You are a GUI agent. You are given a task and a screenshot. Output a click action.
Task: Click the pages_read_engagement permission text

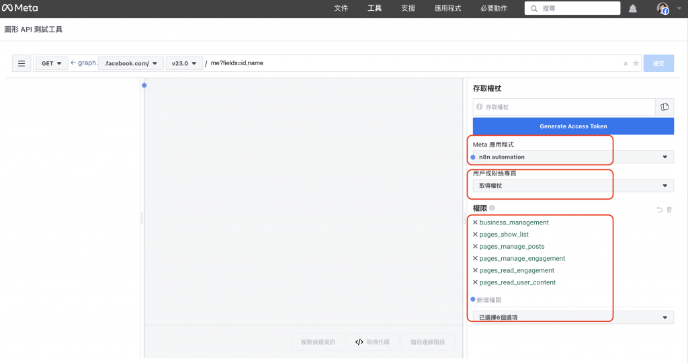(x=517, y=270)
